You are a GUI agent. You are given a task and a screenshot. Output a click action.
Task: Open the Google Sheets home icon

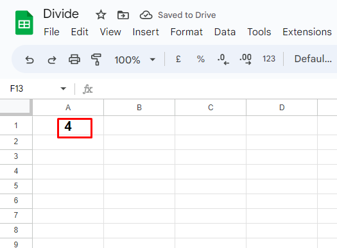[x=24, y=22]
